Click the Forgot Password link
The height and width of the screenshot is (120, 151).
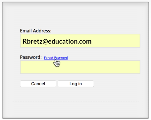point(56,58)
